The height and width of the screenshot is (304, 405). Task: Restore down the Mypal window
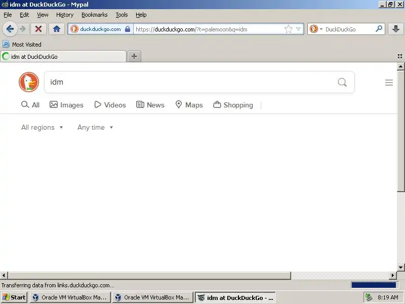coord(390,5)
